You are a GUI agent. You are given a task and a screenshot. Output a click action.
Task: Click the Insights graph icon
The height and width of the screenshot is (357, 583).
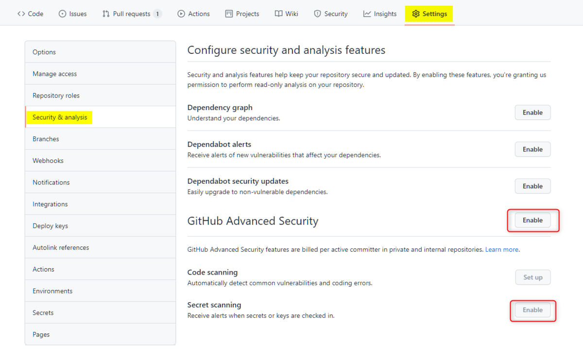pos(367,14)
